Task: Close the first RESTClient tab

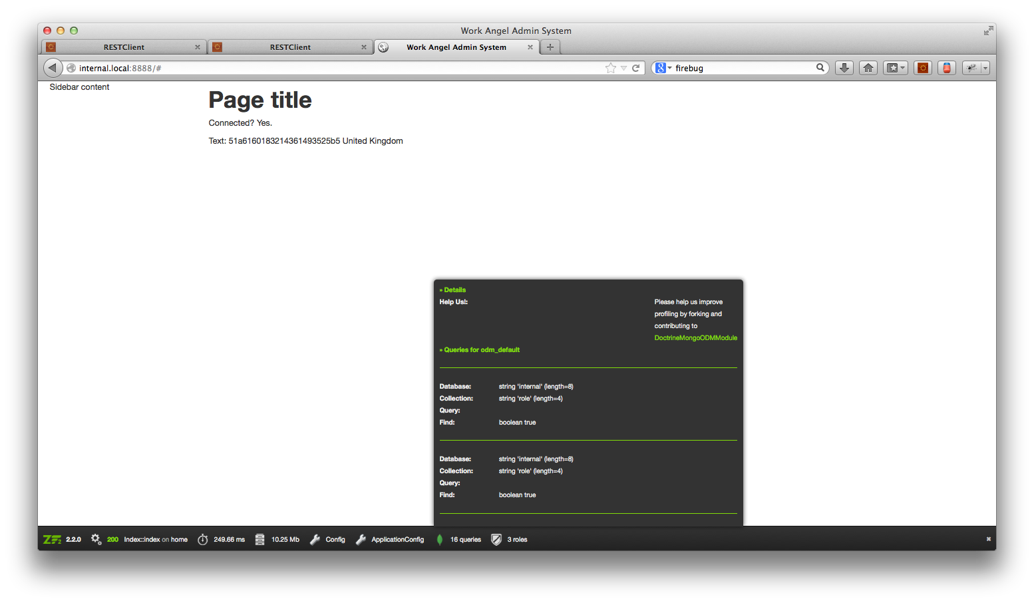Action: tap(198, 47)
